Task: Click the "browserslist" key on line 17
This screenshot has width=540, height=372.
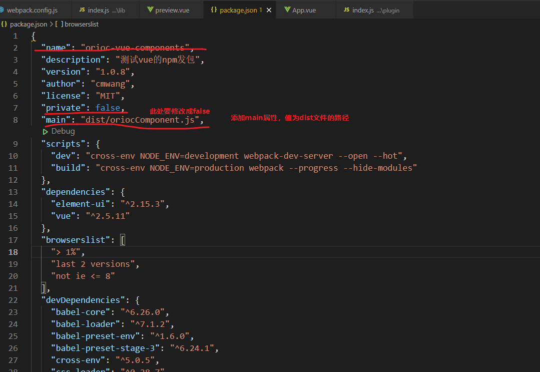Action: click(76, 240)
